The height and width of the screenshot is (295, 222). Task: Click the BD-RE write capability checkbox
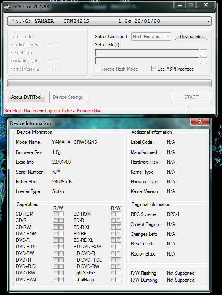click(118, 233)
